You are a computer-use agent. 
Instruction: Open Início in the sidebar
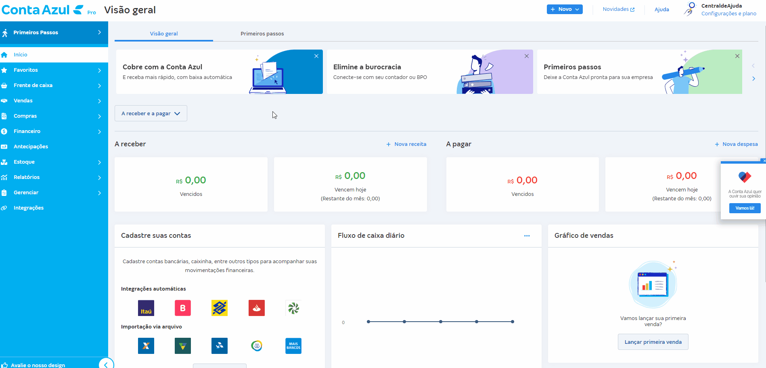click(54, 55)
